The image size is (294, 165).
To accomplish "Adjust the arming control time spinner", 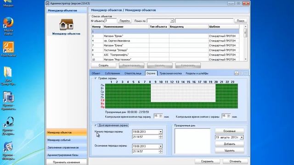I will point(160,116).
